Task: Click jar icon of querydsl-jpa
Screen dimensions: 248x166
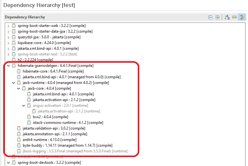Action: tap(14, 37)
